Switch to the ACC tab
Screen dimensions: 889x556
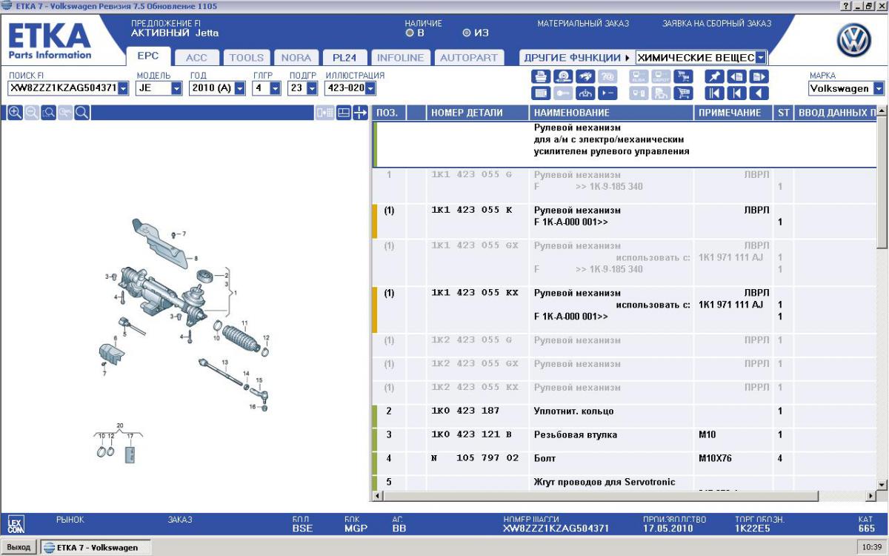coord(196,57)
